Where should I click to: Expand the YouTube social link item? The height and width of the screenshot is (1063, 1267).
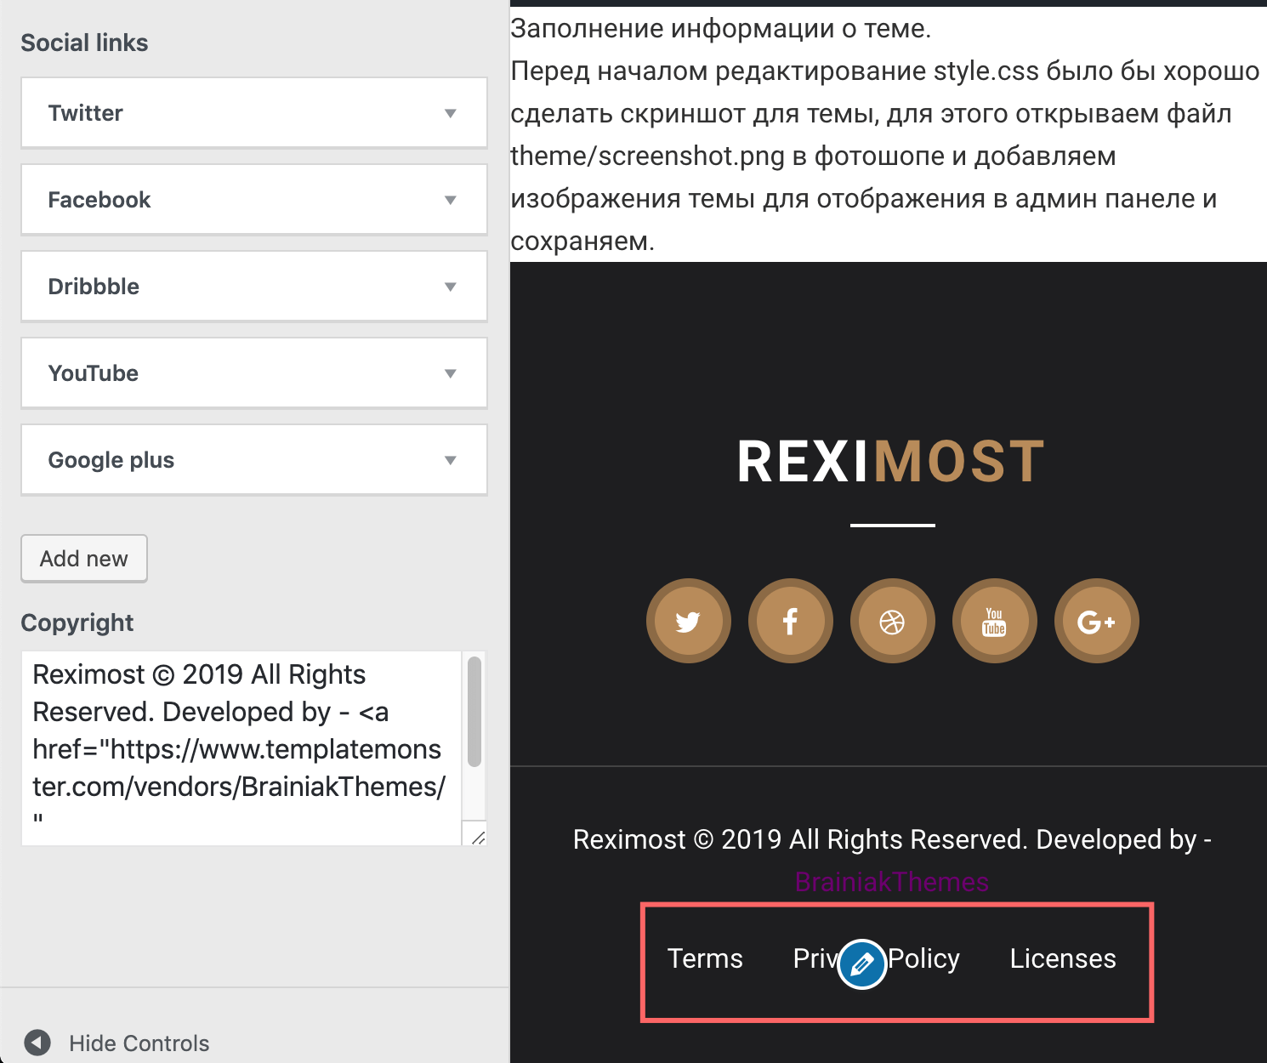coord(254,373)
